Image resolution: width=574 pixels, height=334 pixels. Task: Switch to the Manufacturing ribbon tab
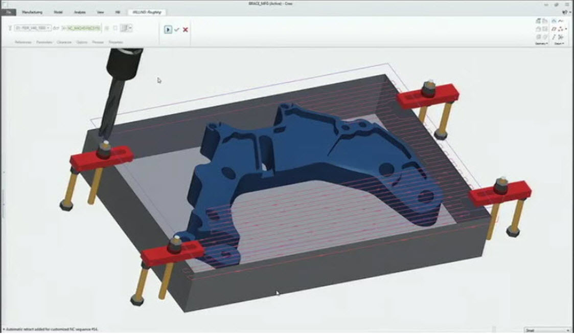coord(32,12)
